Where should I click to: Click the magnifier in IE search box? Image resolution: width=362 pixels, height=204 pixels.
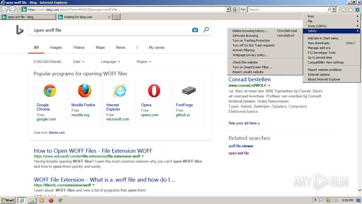329,10
